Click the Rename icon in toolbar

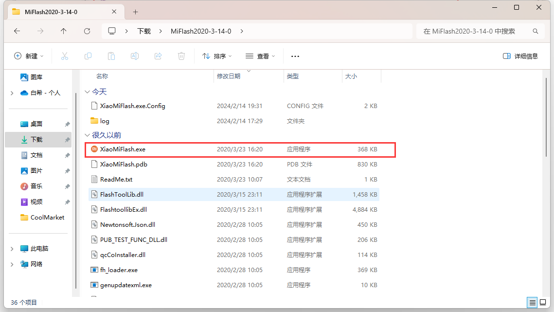pos(135,56)
